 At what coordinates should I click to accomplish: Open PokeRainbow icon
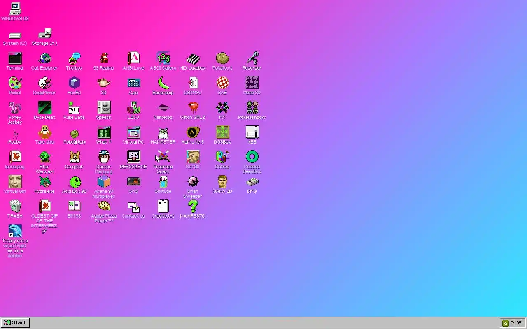point(252,108)
